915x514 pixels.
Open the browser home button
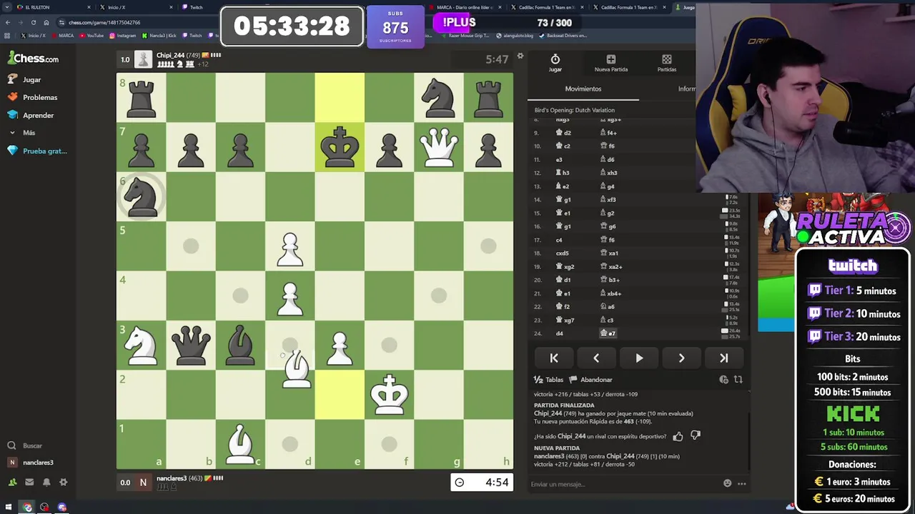pos(46,22)
